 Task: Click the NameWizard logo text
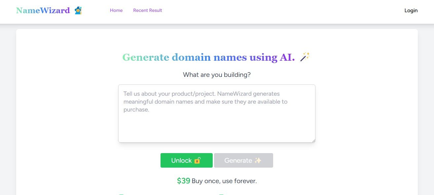pos(43,11)
